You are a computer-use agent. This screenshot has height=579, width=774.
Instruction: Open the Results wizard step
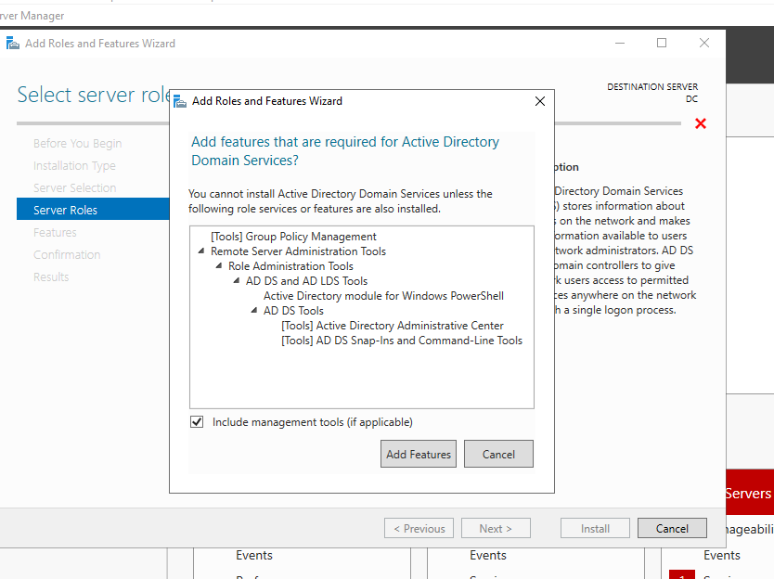point(51,277)
